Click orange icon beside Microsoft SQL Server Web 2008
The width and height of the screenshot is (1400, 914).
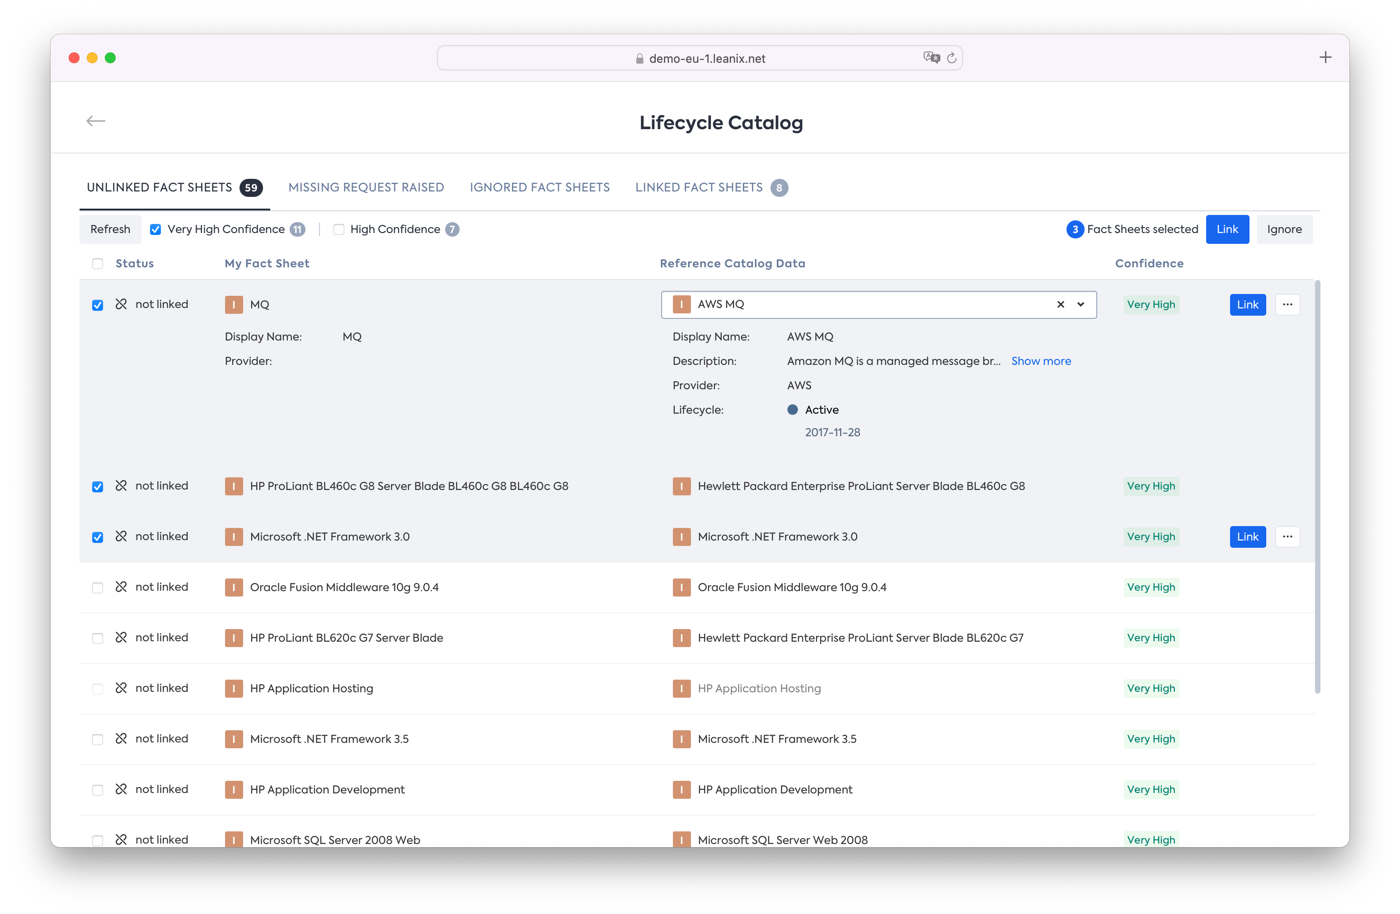pos(681,839)
